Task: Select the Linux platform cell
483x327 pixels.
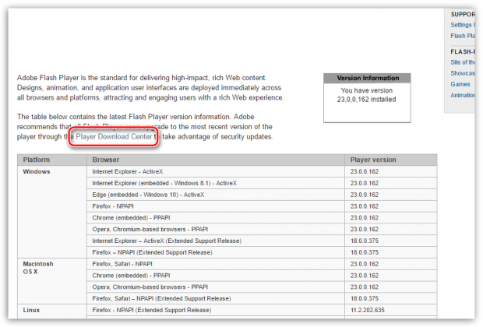Action: 52,310
